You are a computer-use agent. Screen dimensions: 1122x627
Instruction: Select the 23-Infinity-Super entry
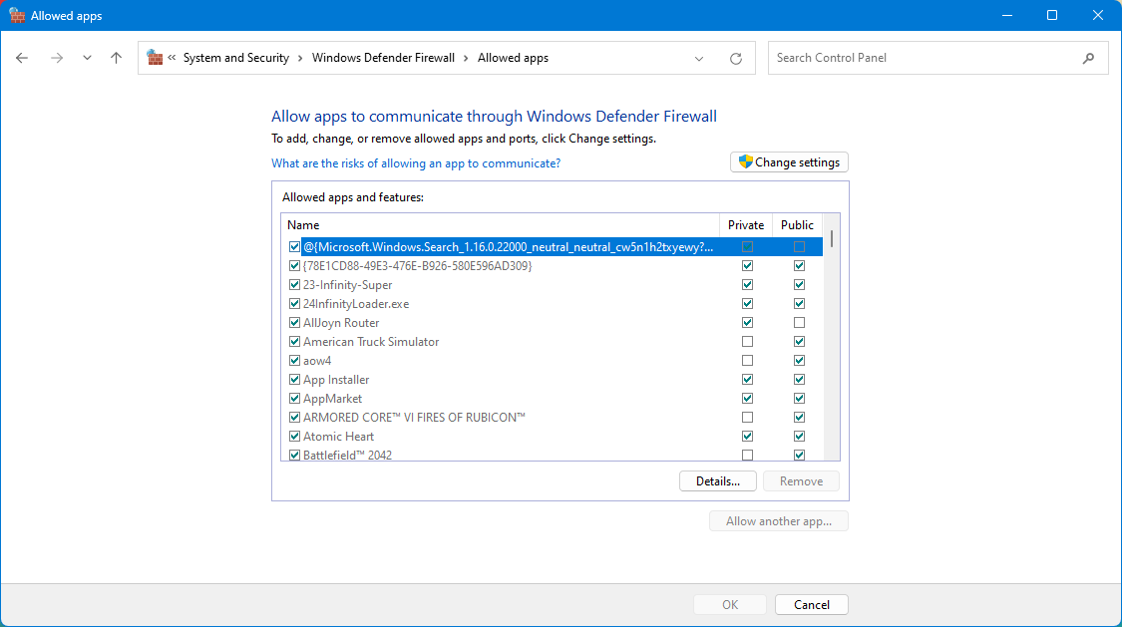[348, 284]
